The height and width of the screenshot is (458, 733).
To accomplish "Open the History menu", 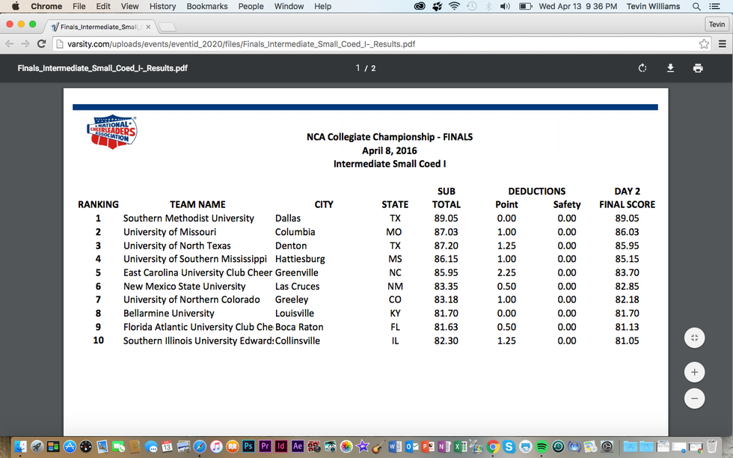I will [162, 6].
